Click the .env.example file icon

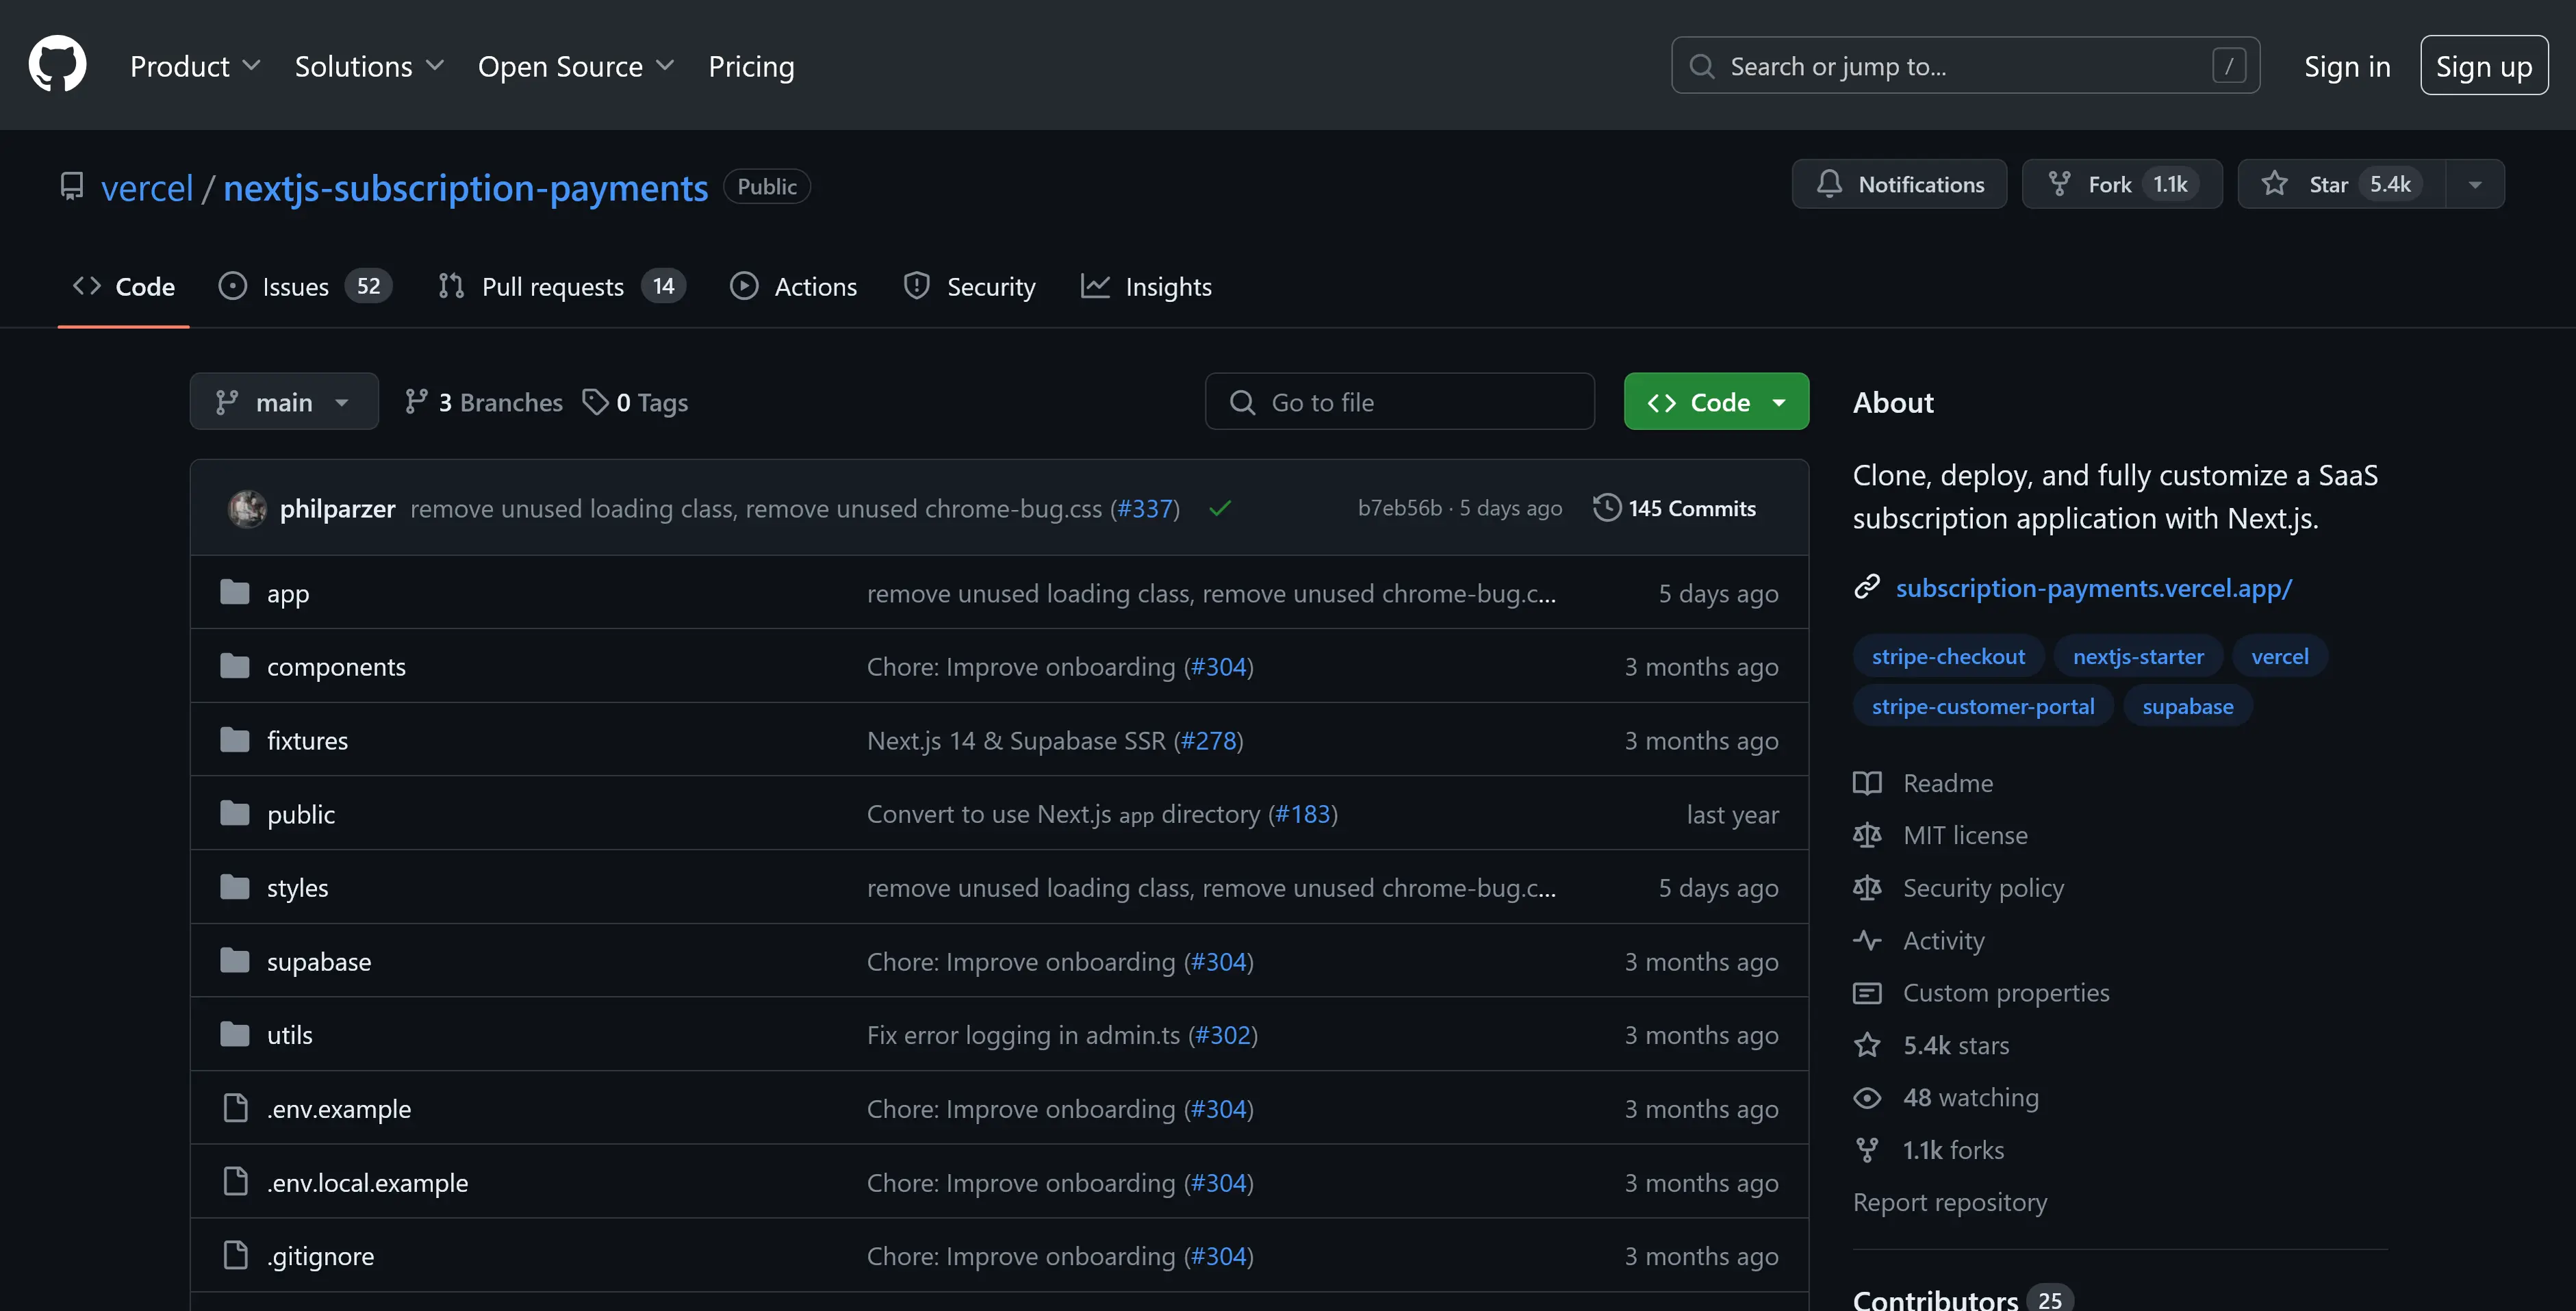click(235, 1108)
